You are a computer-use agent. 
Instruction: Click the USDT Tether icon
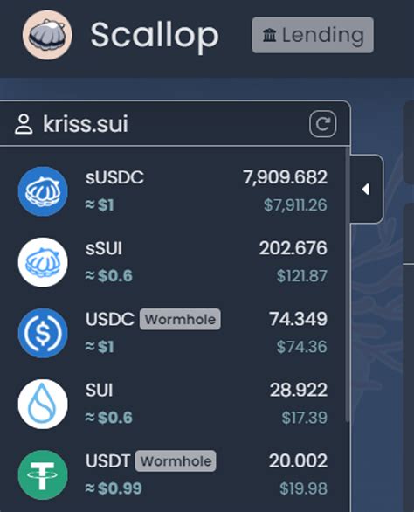43,474
